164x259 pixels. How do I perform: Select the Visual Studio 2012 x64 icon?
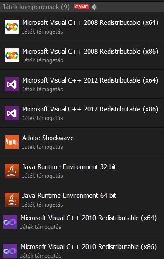[12, 84]
